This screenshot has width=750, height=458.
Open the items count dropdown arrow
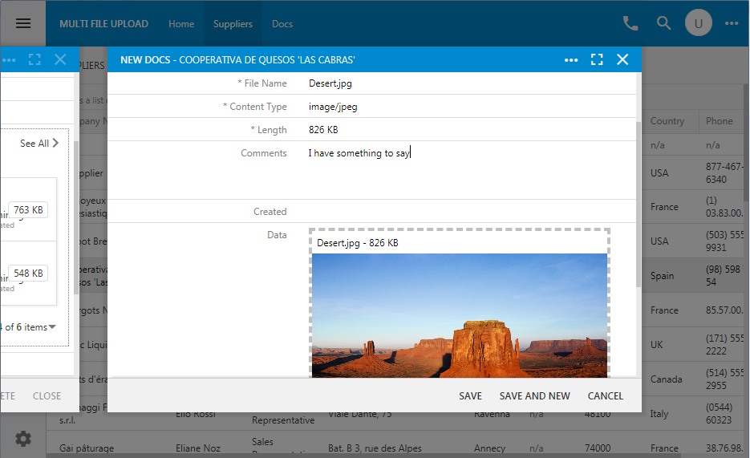[52, 326]
